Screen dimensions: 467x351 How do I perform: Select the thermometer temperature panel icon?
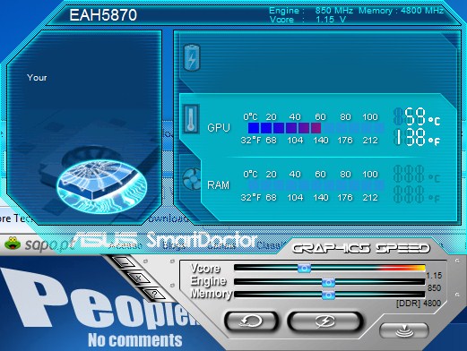[x=191, y=119]
